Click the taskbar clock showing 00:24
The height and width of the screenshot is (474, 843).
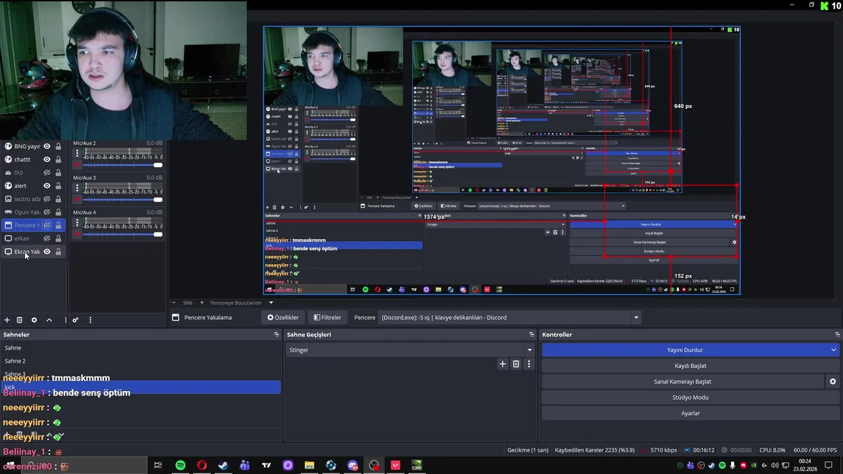[805, 465]
